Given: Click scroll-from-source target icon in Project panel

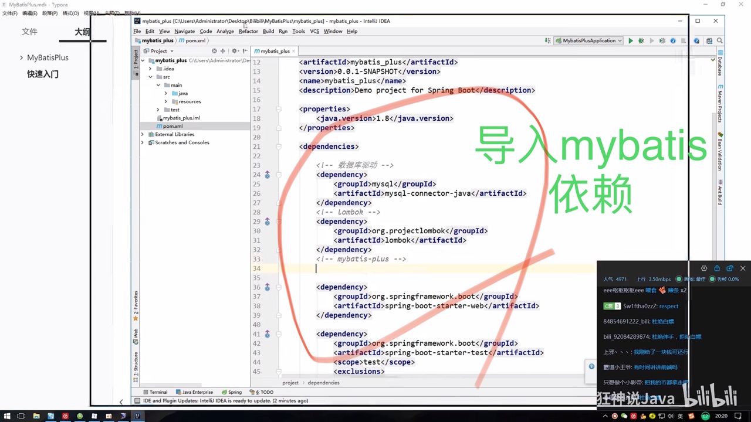Looking at the screenshot, I should pyautogui.click(x=214, y=51).
